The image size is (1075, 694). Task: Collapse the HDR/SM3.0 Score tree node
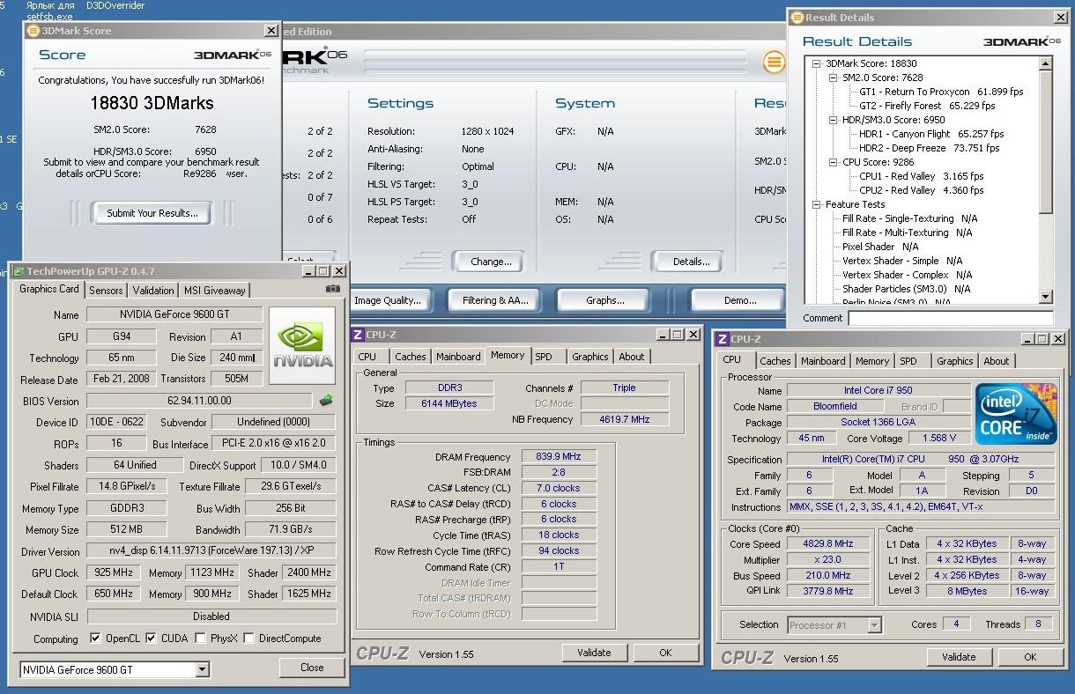pos(834,120)
